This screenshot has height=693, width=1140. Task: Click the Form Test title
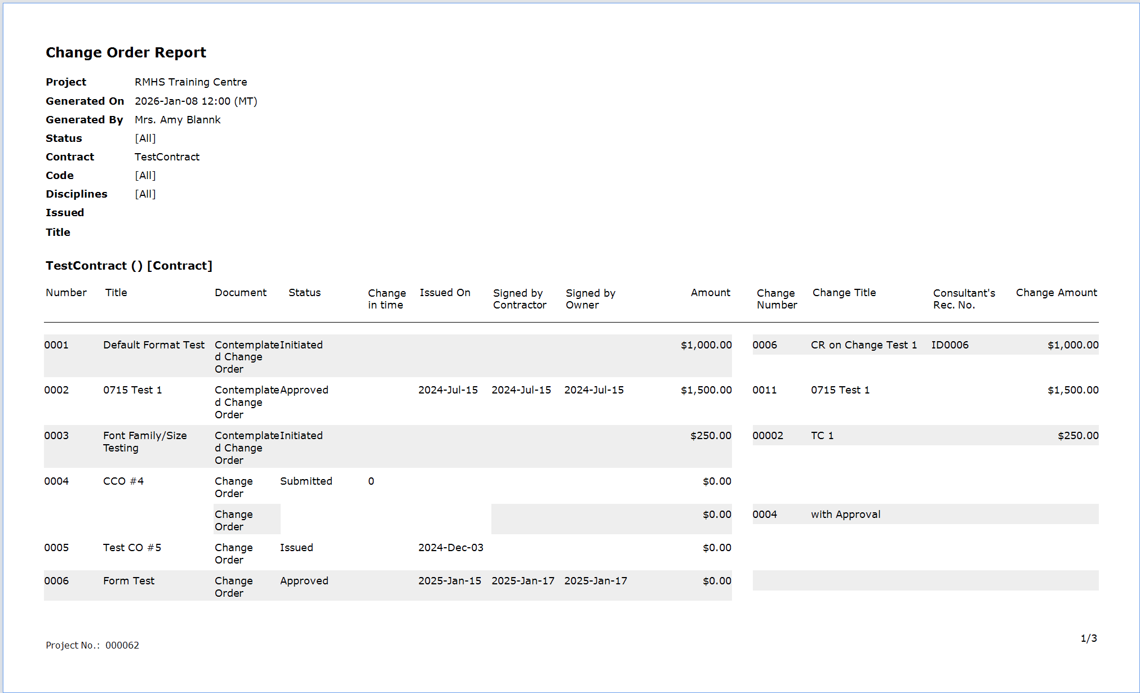[x=128, y=581]
